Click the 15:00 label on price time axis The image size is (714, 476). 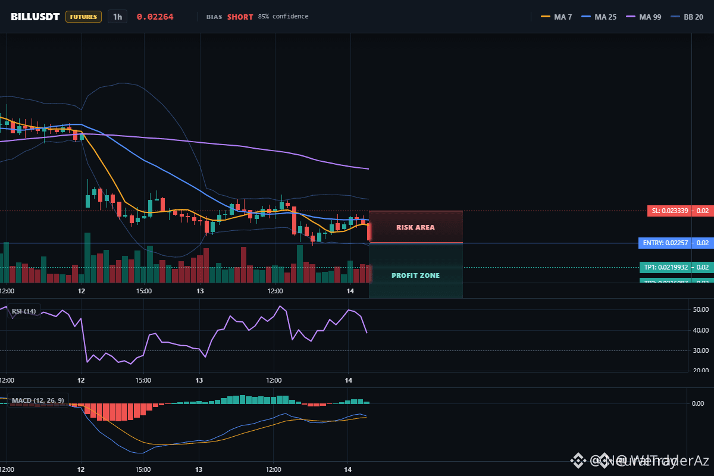pos(143,291)
